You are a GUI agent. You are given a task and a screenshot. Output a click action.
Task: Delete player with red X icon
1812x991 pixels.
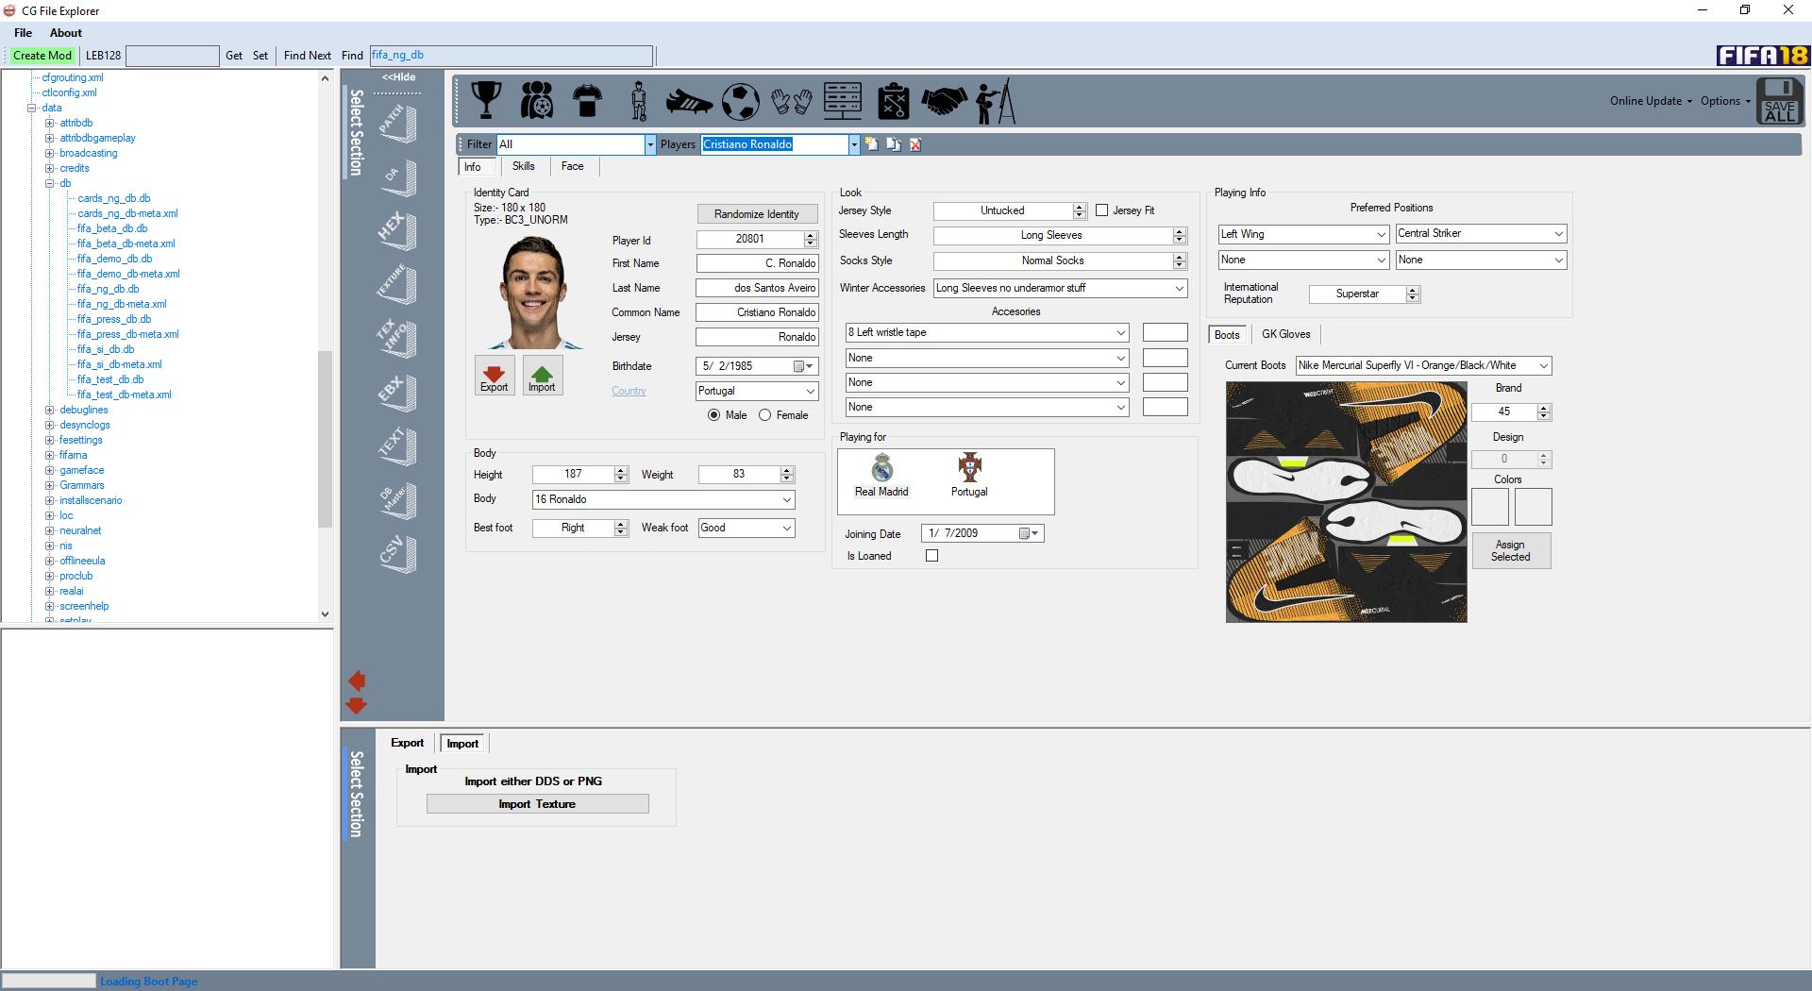914,144
